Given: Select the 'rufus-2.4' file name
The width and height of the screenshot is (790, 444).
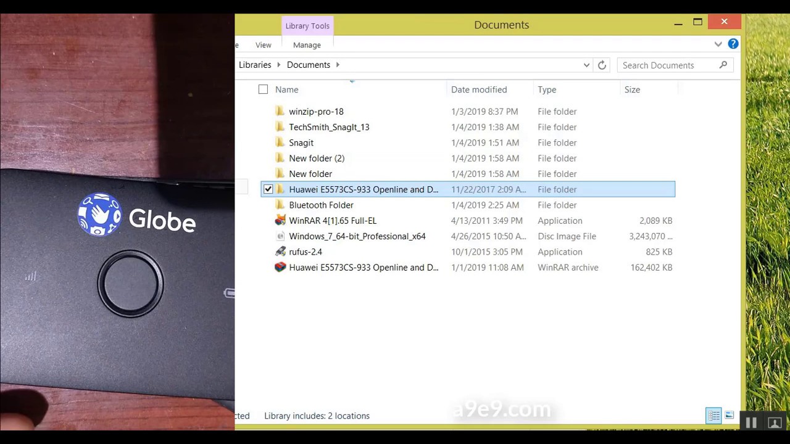Looking at the screenshot, I should pos(306,252).
